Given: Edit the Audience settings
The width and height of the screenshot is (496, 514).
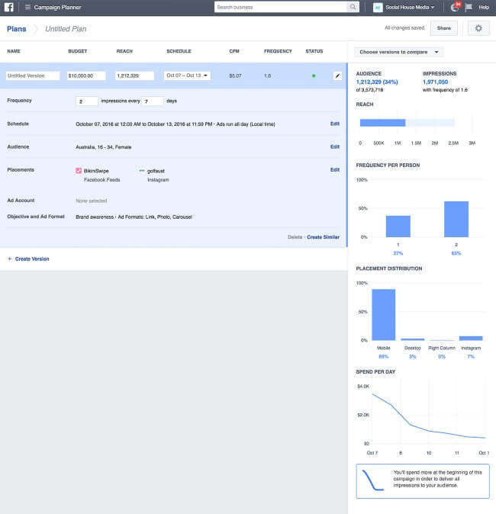Looking at the screenshot, I should pyautogui.click(x=334, y=146).
